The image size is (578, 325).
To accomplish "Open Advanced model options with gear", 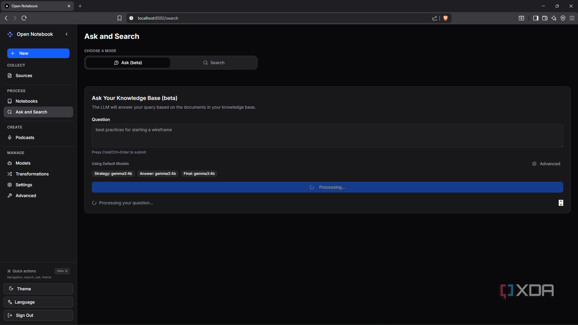I will [546, 164].
